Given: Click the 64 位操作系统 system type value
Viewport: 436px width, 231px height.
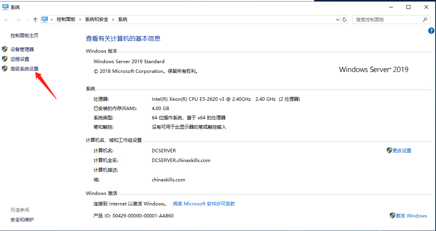Looking at the screenshot, I should coord(189,118).
